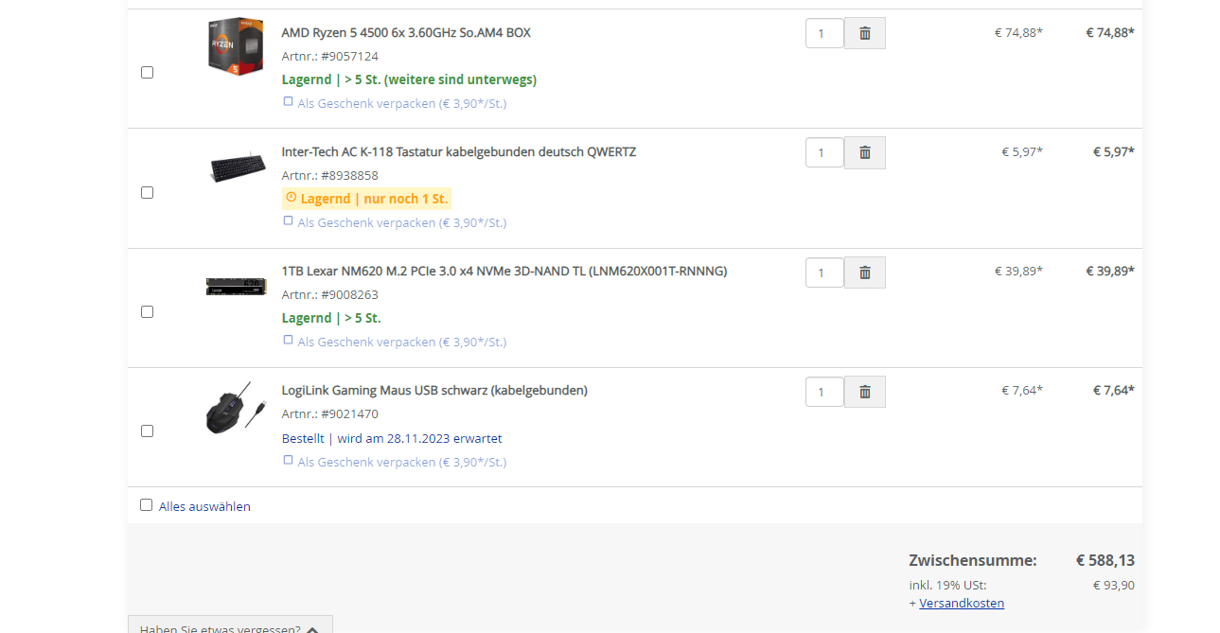Click bold total price € 5,97

pos(1113,151)
